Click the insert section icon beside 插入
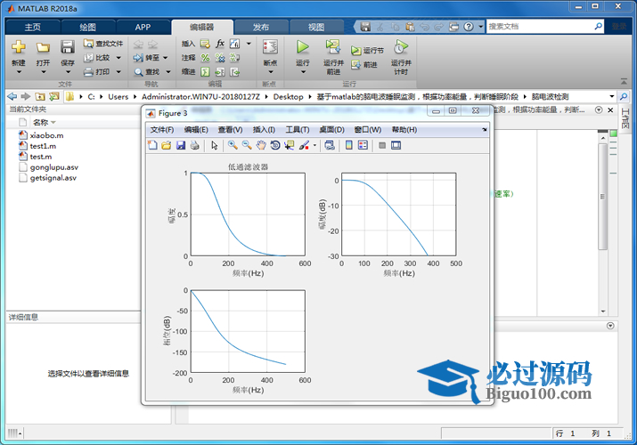 (205, 44)
